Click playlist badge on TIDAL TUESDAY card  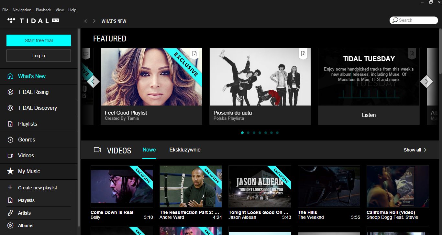412,54
